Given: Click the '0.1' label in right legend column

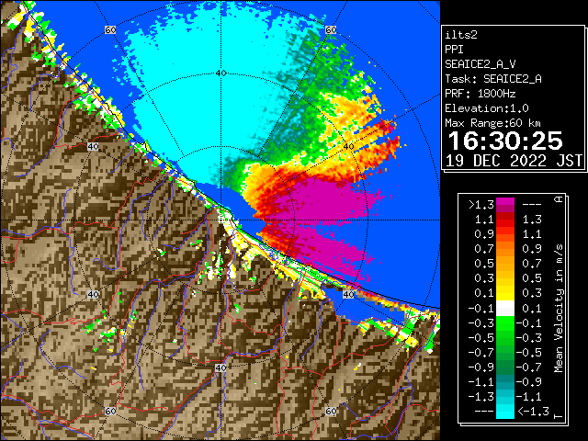Looking at the screenshot, I should (532, 309).
